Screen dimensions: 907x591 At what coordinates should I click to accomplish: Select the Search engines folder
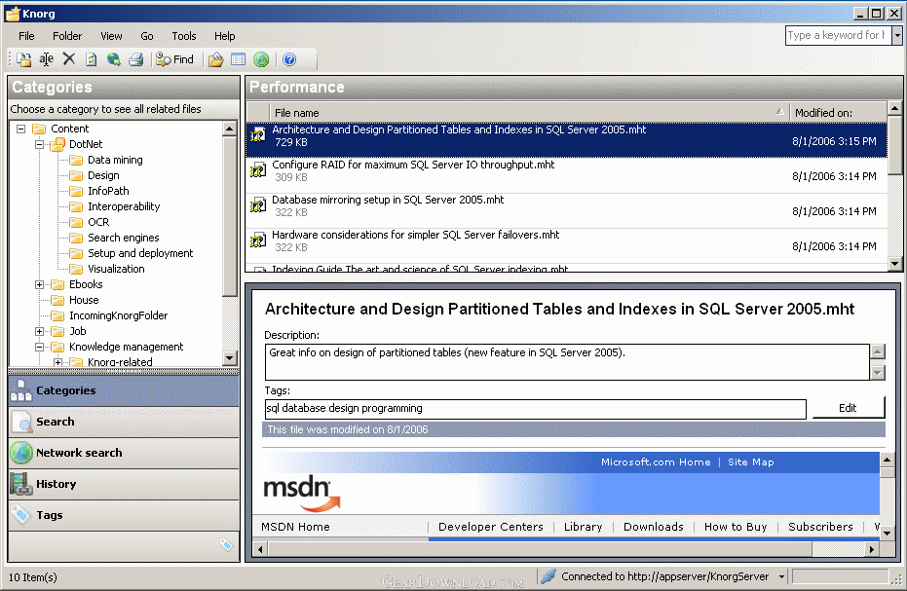(123, 238)
